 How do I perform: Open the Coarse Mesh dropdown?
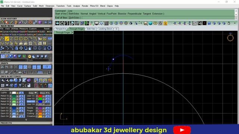click(x=13, y=60)
